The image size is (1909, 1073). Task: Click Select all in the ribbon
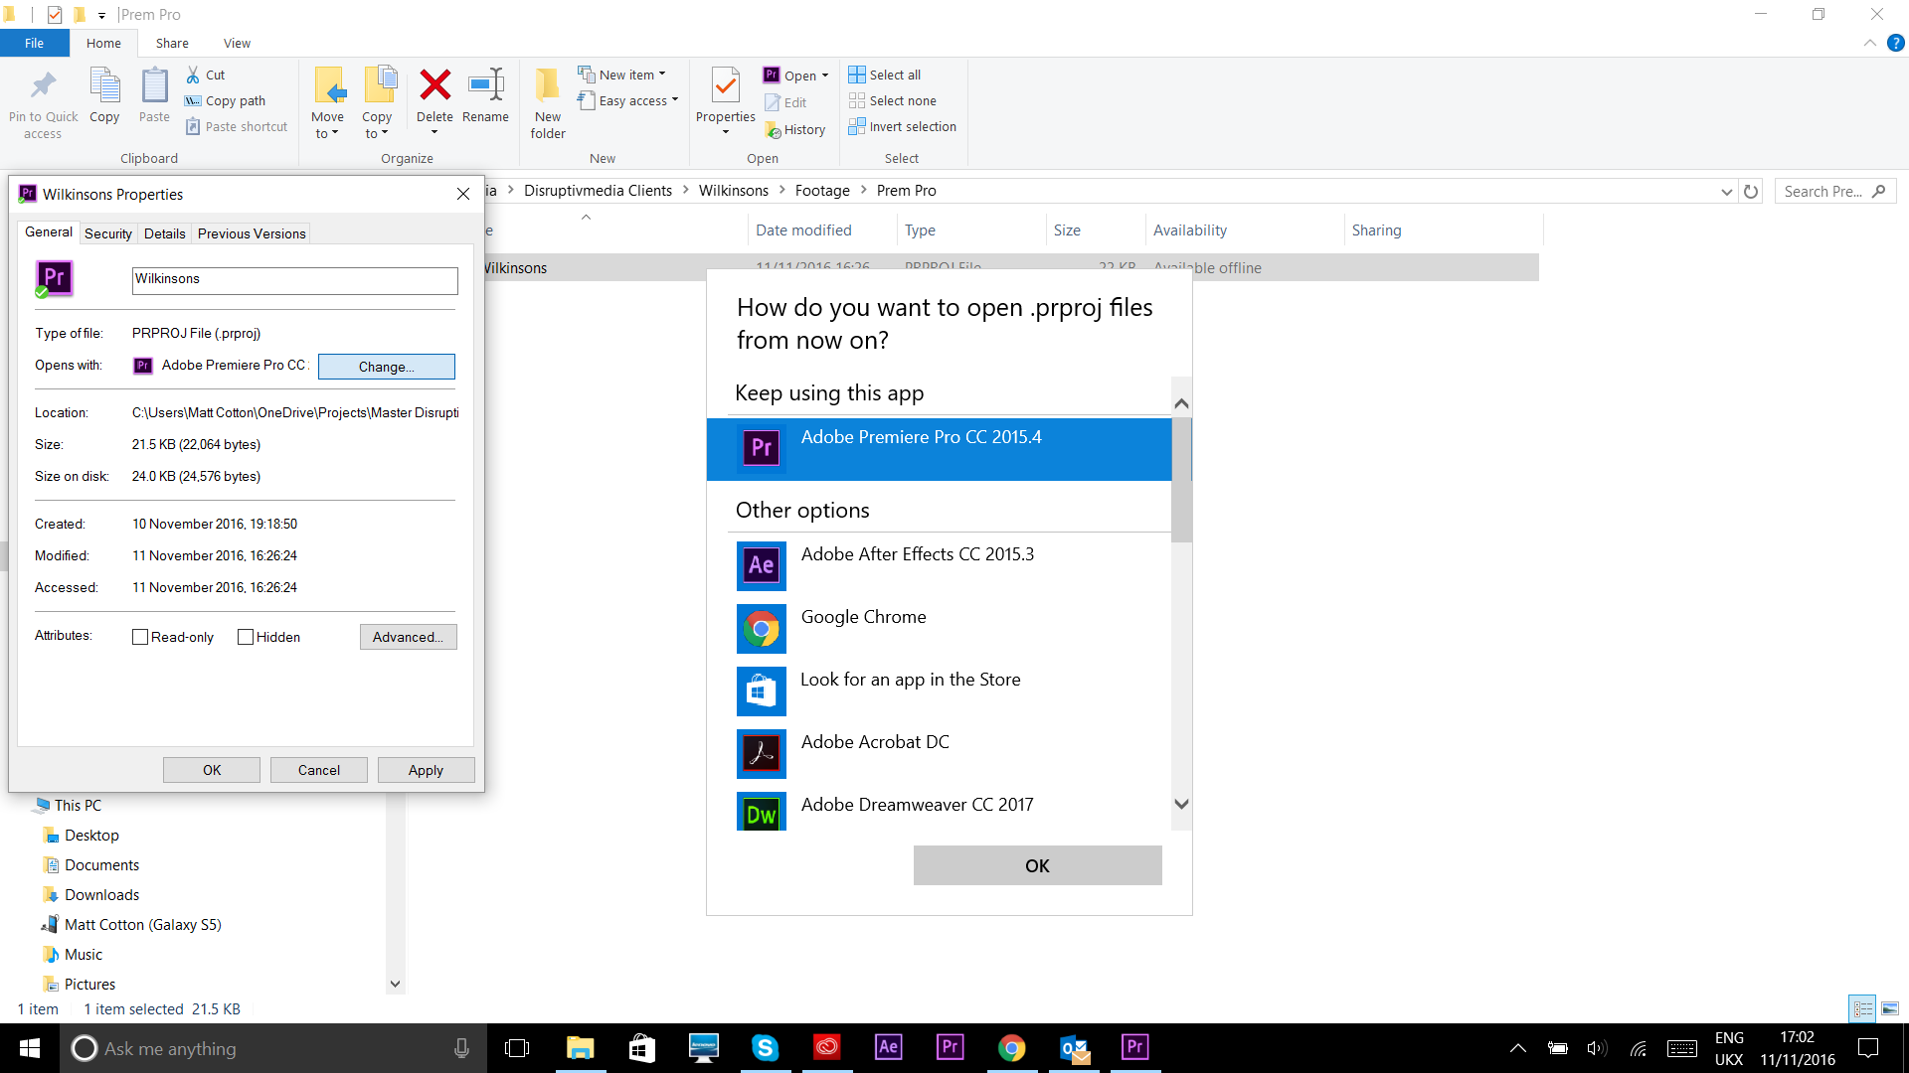pyautogui.click(x=885, y=75)
